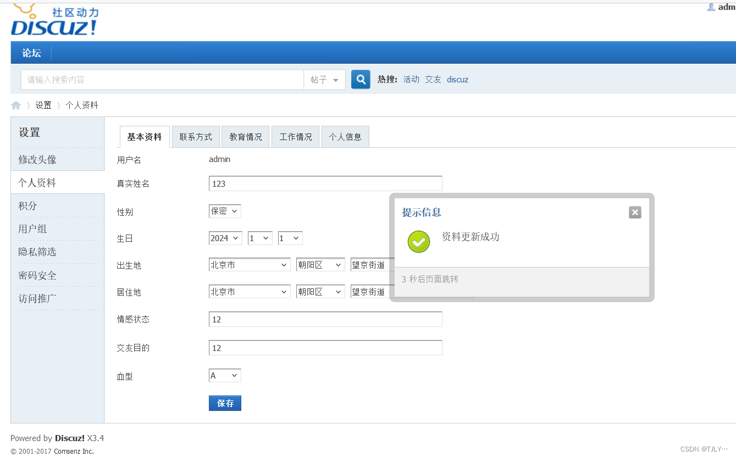736x457 pixels.
Task: Switch to the 工作情况 tab
Action: (295, 136)
